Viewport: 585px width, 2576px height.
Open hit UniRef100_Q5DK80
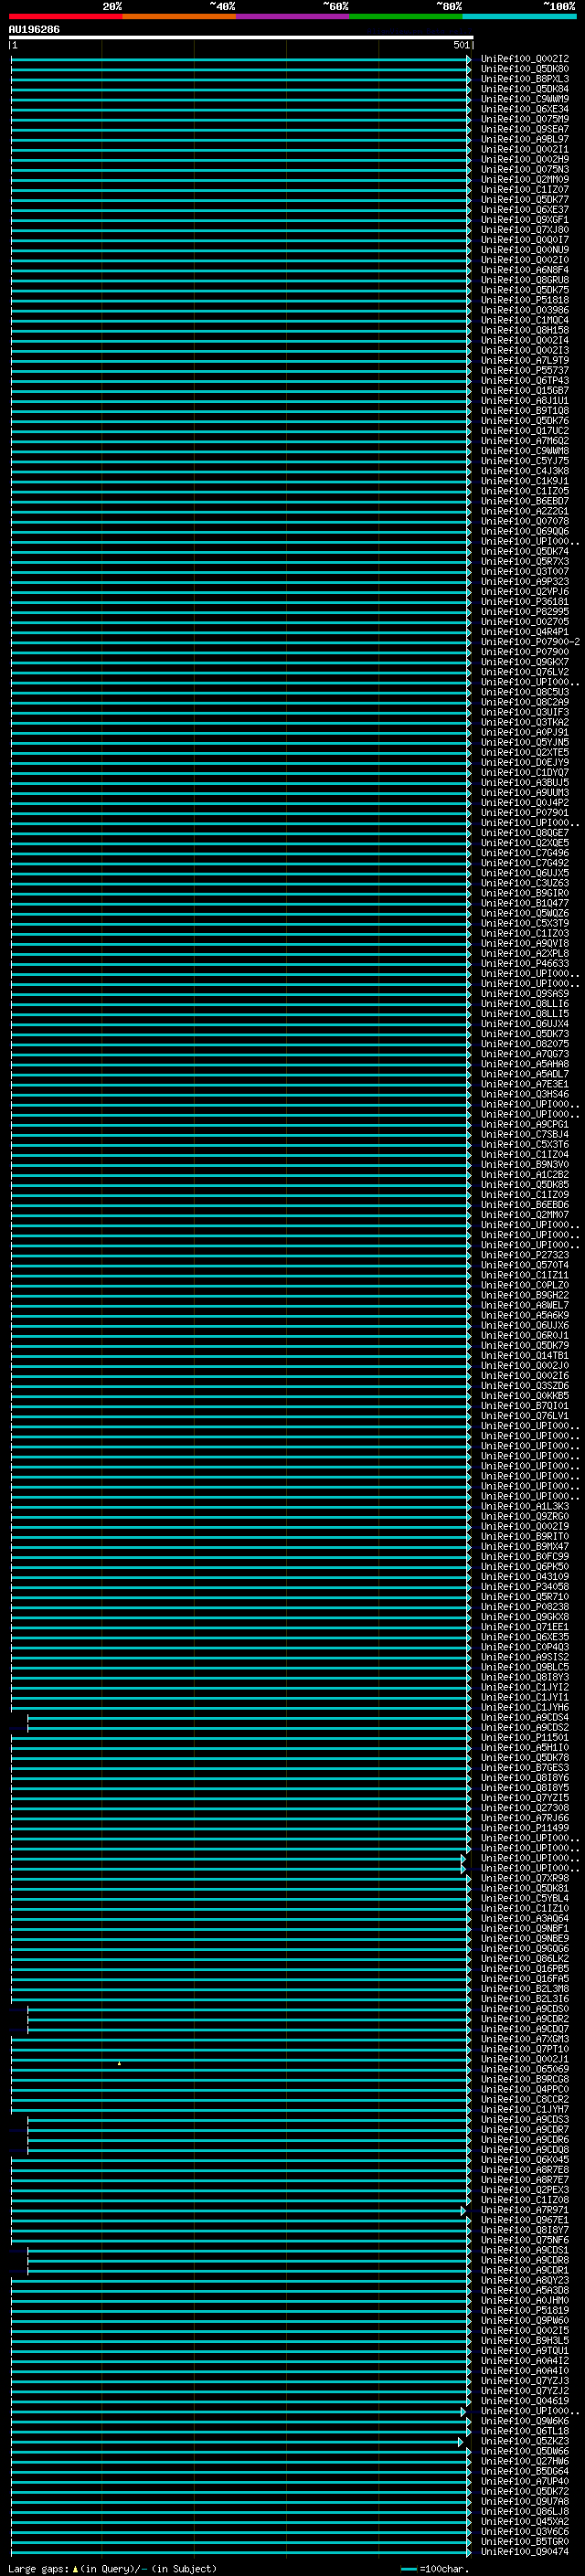point(525,69)
